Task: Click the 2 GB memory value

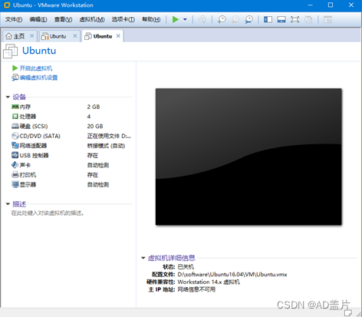Action: coord(94,107)
